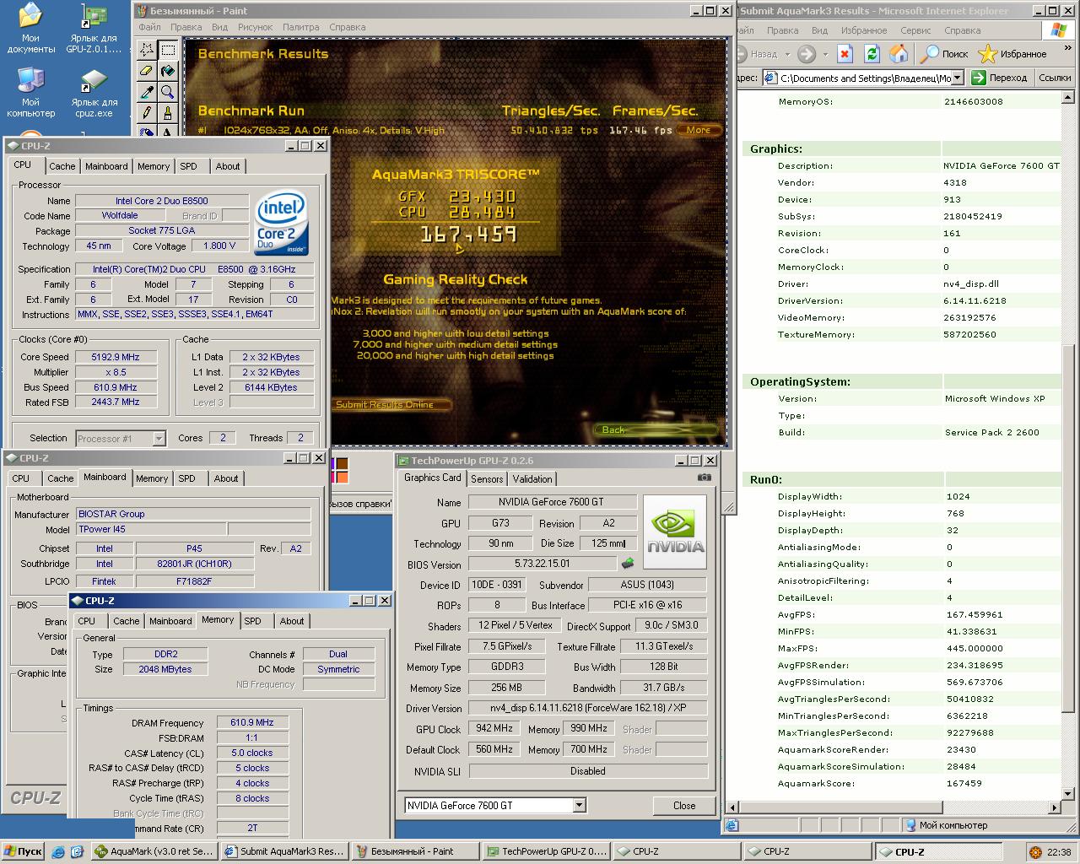Viewport: 1080px width, 864px height.
Task: Click the GPU-Z screenshot camera icon
Action: [x=705, y=477]
